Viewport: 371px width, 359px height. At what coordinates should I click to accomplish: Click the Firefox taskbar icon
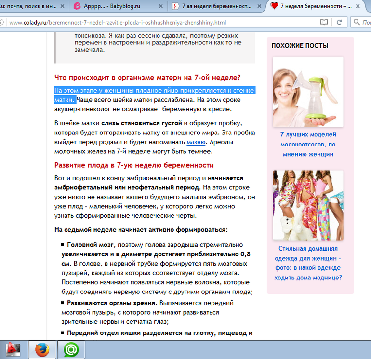[x=42, y=349]
